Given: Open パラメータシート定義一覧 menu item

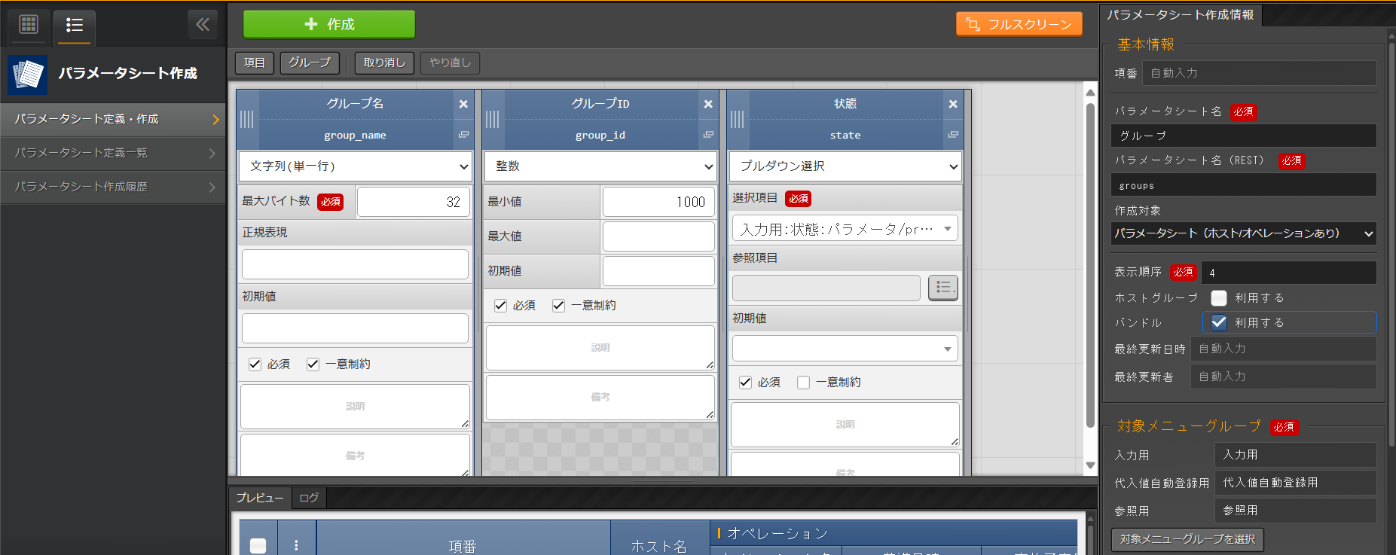Looking at the screenshot, I should click(113, 153).
